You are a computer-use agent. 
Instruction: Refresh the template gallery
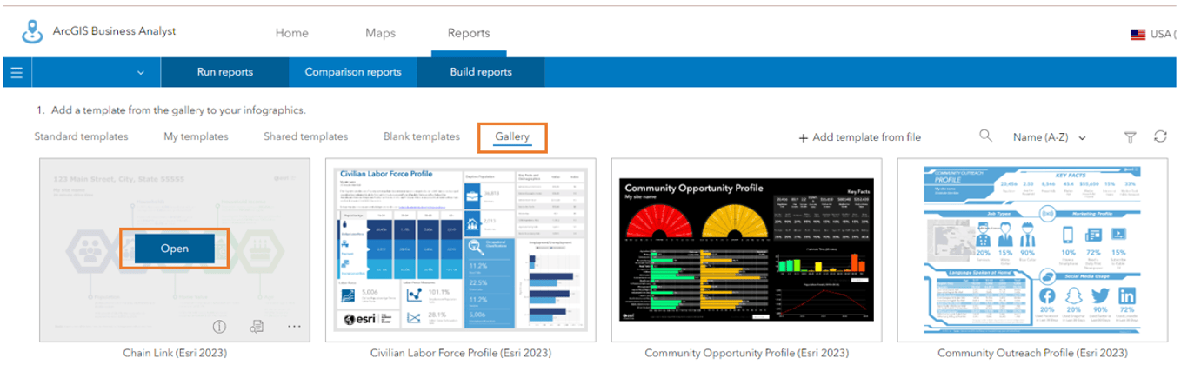pos(1159,137)
